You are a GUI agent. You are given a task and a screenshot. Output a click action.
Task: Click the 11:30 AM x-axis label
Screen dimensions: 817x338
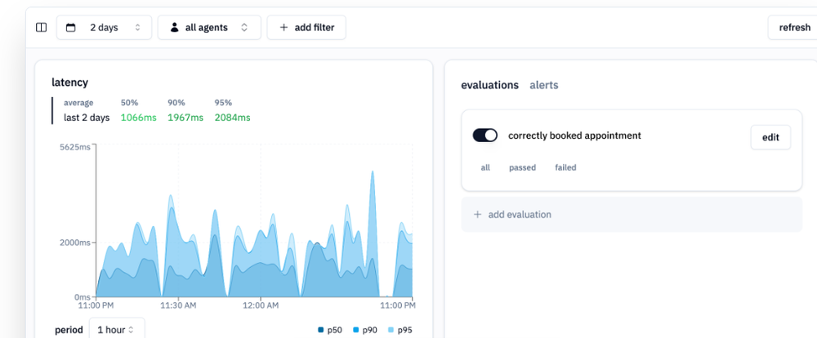pos(178,305)
